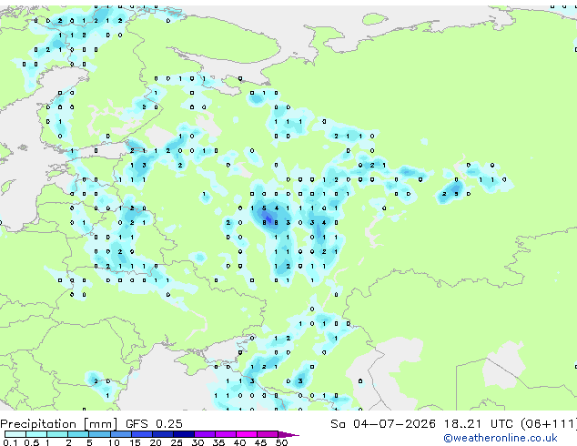This screenshot has height=446, width=577.
Task: Click the '0.5' legend scale label
Action: coord(31,442)
